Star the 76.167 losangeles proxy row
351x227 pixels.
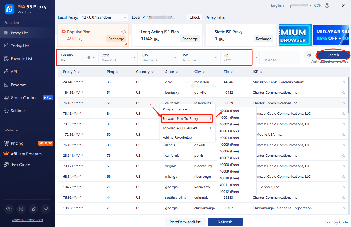point(343,103)
